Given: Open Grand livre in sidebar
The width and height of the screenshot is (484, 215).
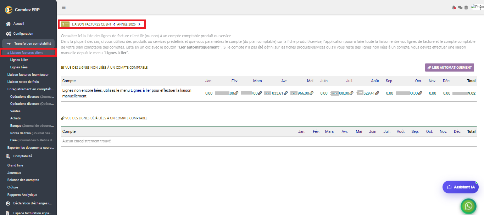Looking at the screenshot, I should 15,165.
